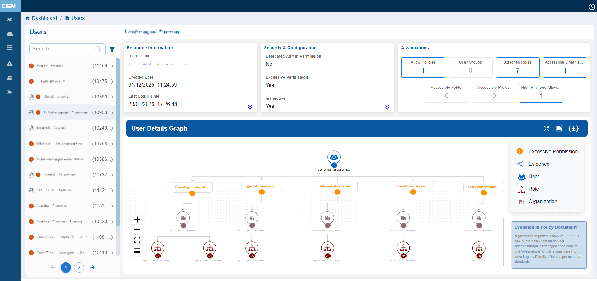Expand the Resource Information card
The height and width of the screenshot is (281, 597).
(x=250, y=107)
